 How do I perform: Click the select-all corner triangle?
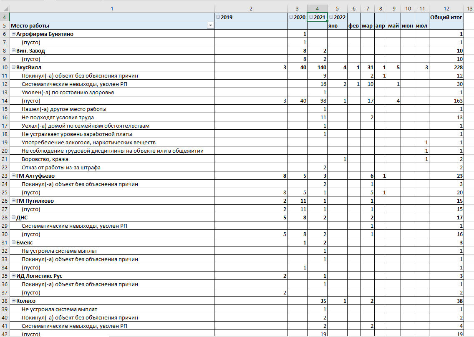point(5,8)
